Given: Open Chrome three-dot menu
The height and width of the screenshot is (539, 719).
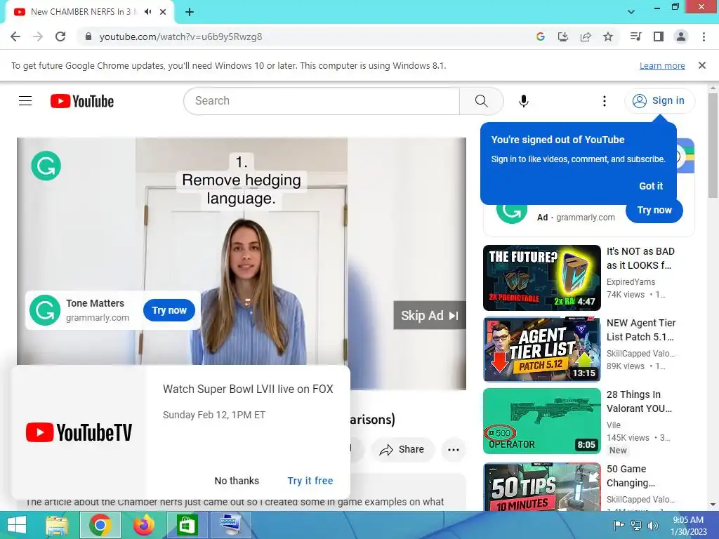Looking at the screenshot, I should pos(704,36).
